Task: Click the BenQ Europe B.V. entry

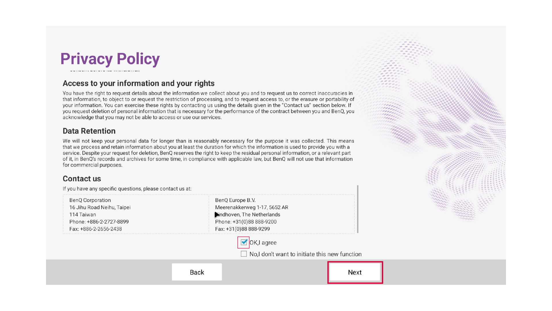Action: tap(235, 200)
